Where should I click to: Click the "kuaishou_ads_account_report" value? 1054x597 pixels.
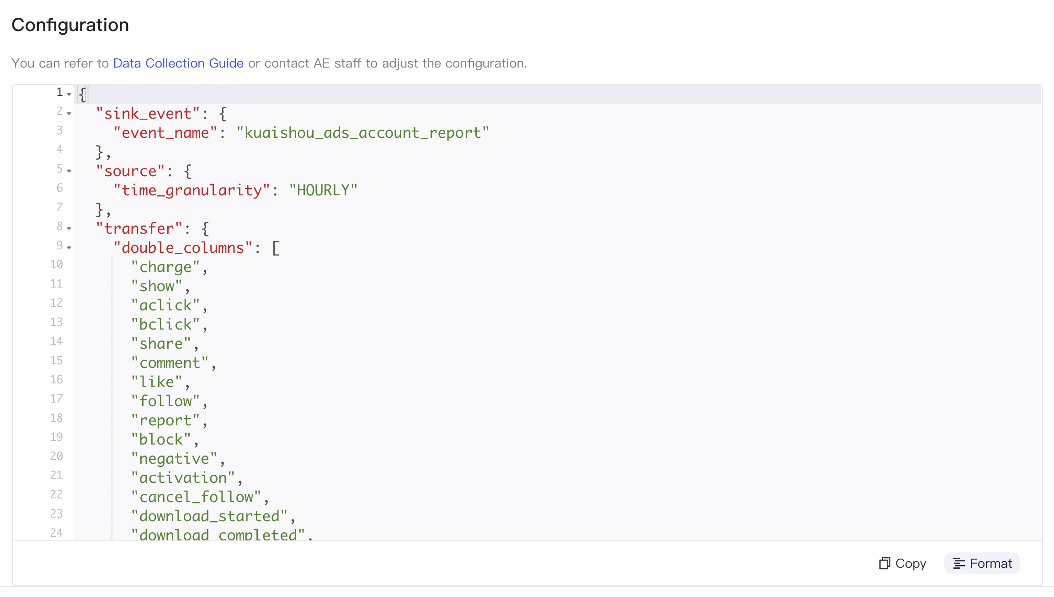[363, 133]
